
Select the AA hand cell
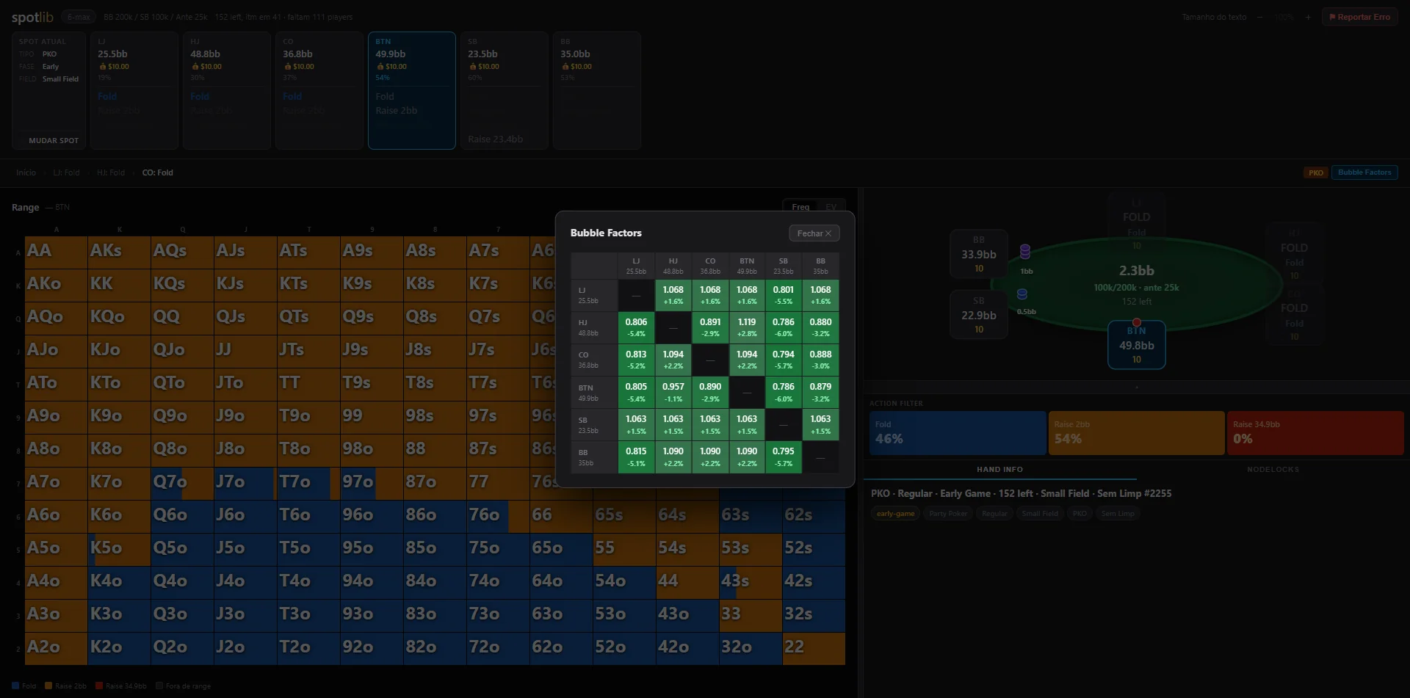(x=56, y=252)
